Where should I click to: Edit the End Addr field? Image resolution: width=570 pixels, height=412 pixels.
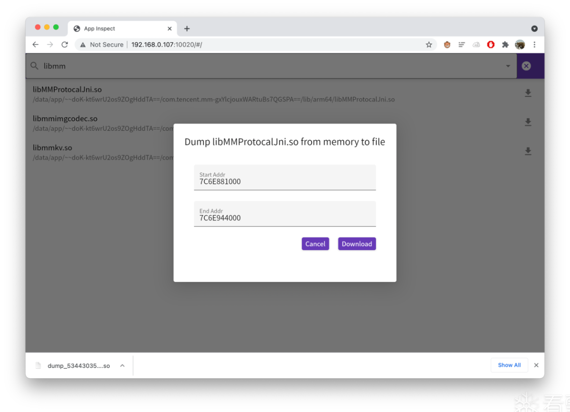(285, 214)
